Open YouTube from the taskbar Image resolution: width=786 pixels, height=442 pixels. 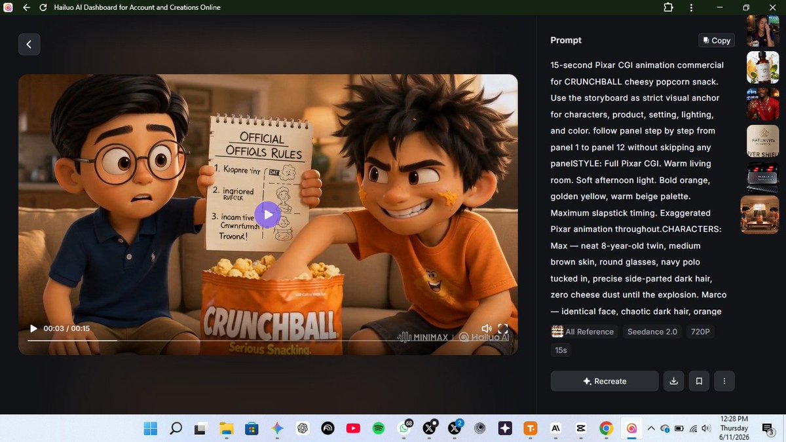[353, 428]
